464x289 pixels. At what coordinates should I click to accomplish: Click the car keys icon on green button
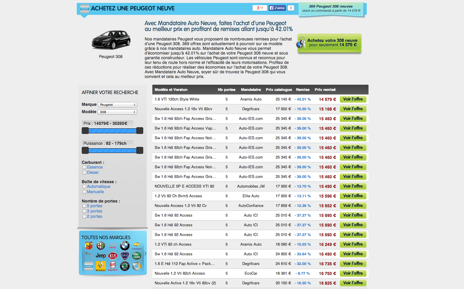[x=301, y=43]
